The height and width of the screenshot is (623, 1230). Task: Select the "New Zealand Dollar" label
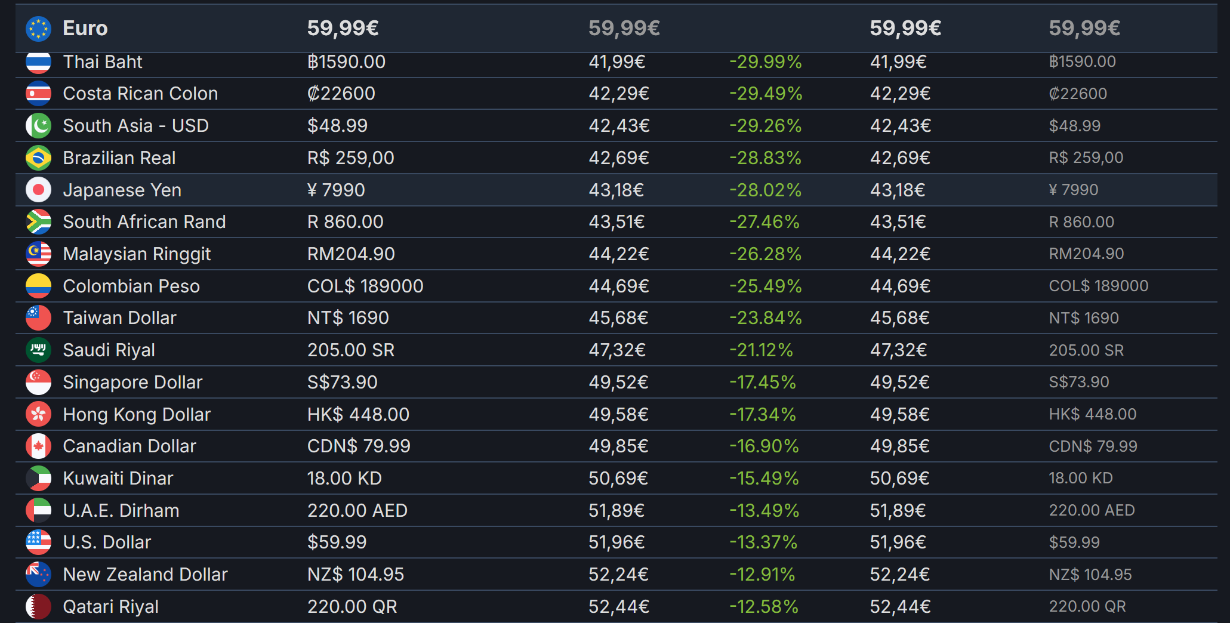(x=146, y=575)
